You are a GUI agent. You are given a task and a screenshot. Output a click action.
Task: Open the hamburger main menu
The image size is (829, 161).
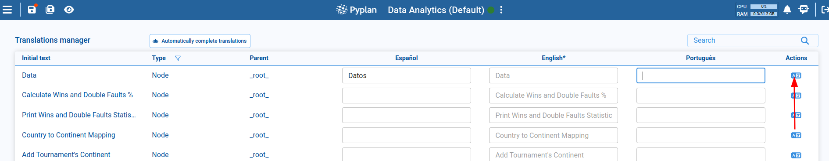pos(7,10)
